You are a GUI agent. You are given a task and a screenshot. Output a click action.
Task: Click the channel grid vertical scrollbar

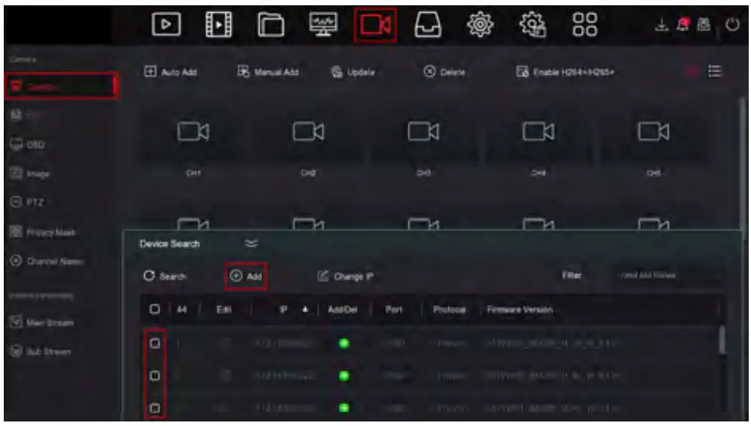coord(743,163)
